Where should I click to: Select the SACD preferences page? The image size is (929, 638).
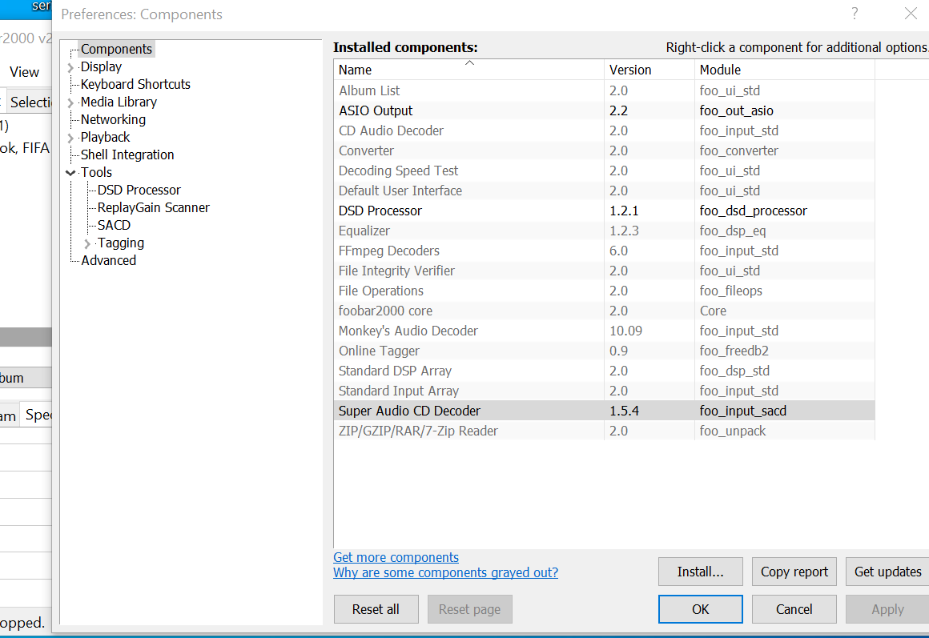[x=114, y=225]
